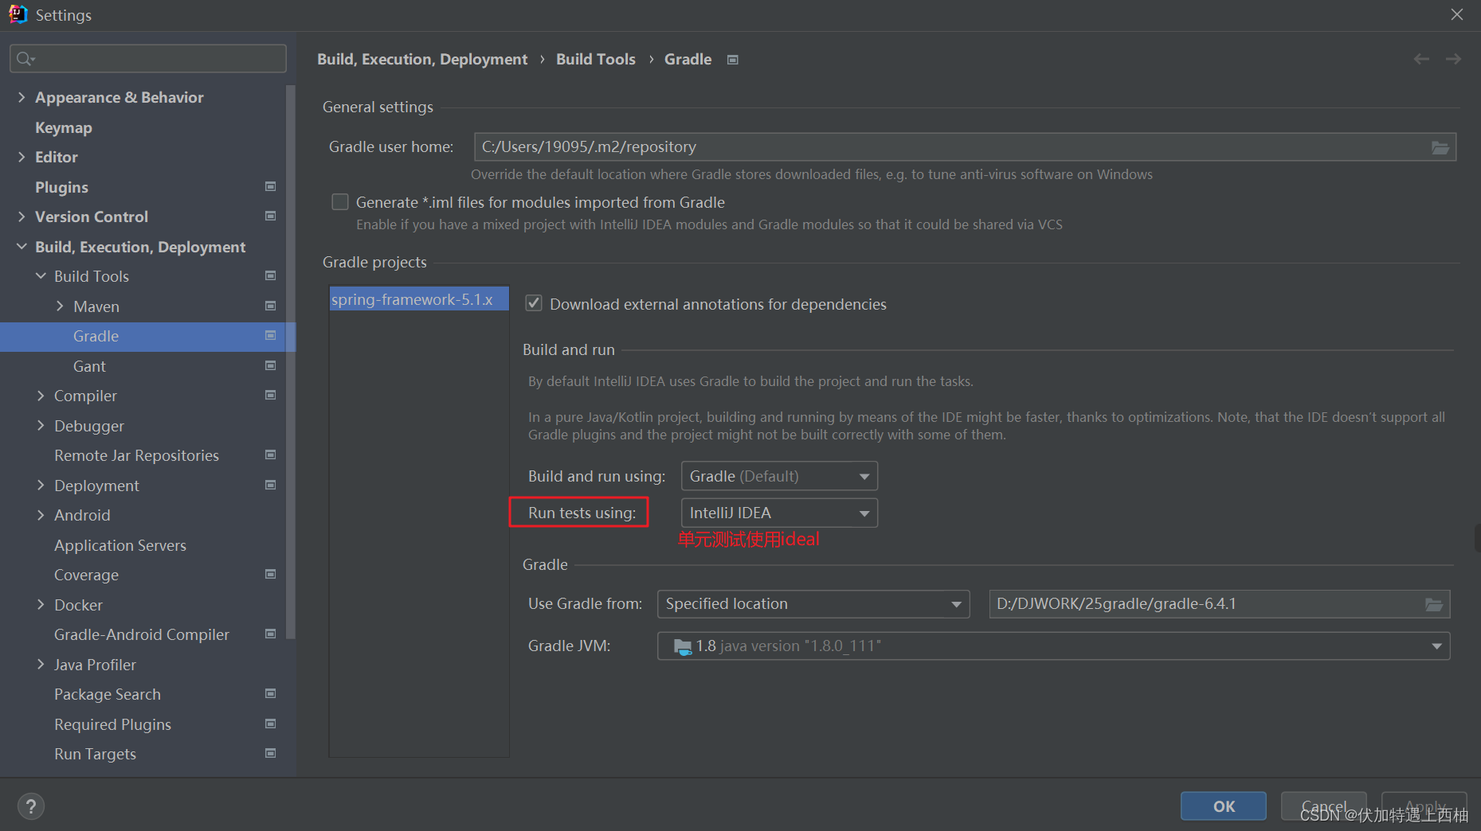Browse folder for Gradle distribution location
Screen dimensions: 1481x831
pos(1433,604)
